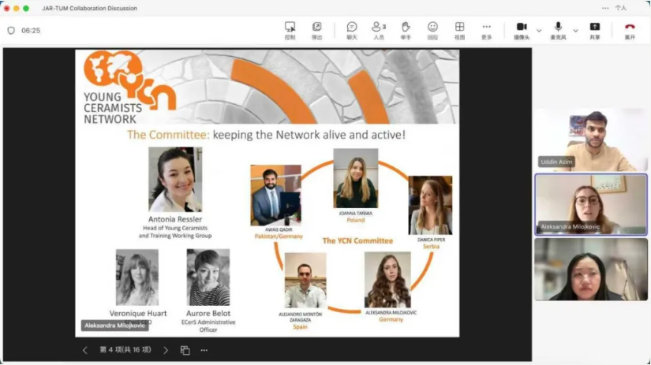The height and width of the screenshot is (365, 651).
Task: Click the meeting security shield icon
Action: (x=11, y=31)
